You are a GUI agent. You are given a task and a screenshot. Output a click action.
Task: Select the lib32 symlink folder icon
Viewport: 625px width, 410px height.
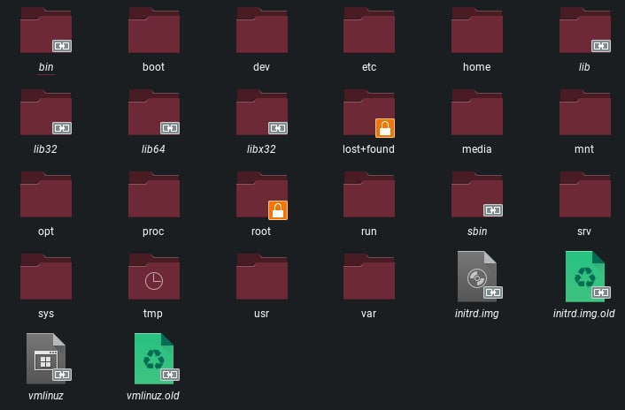tap(46, 112)
